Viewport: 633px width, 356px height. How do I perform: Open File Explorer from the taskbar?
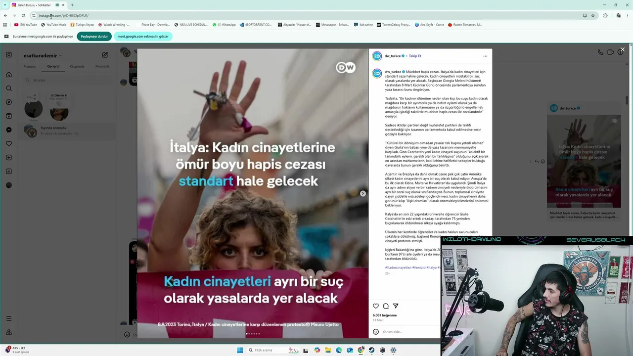click(x=328, y=350)
